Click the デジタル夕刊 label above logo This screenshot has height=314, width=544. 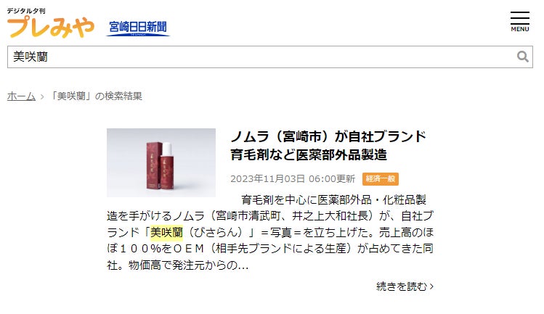coord(26,11)
